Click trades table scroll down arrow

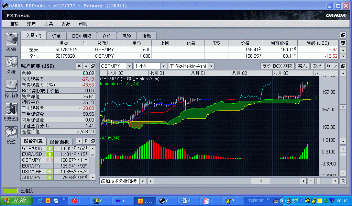[x=343, y=56]
